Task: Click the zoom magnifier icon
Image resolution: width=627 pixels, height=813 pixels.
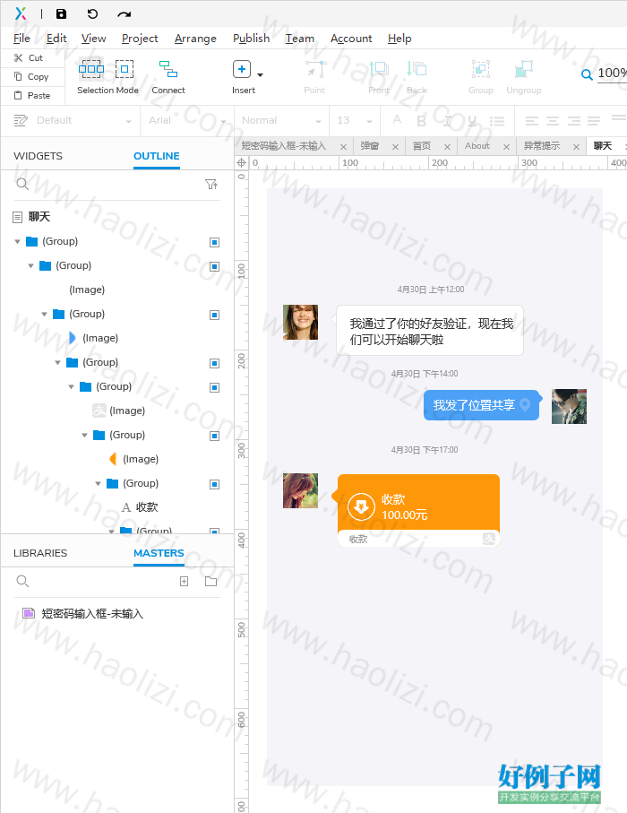Action: click(x=587, y=74)
